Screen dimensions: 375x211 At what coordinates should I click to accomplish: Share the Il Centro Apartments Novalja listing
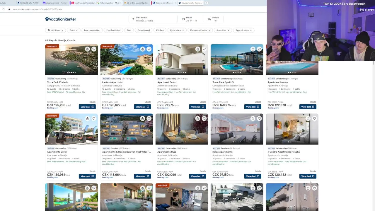coord(308,118)
